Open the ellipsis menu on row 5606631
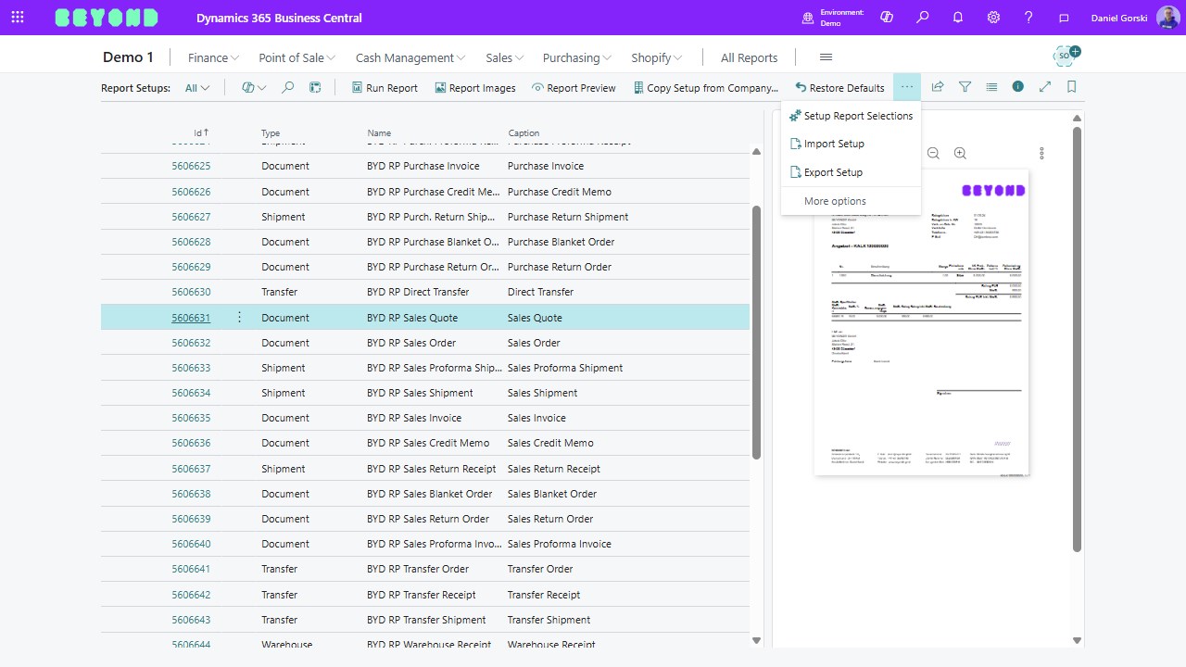The height and width of the screenshot is (667, 1186). (x=239, y=317)
